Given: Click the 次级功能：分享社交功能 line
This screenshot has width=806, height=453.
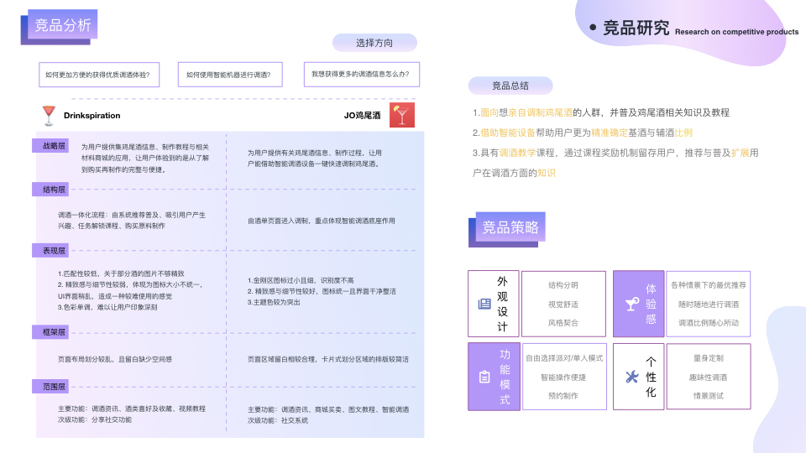Looking at the screenshot, I should coord(95,419).
